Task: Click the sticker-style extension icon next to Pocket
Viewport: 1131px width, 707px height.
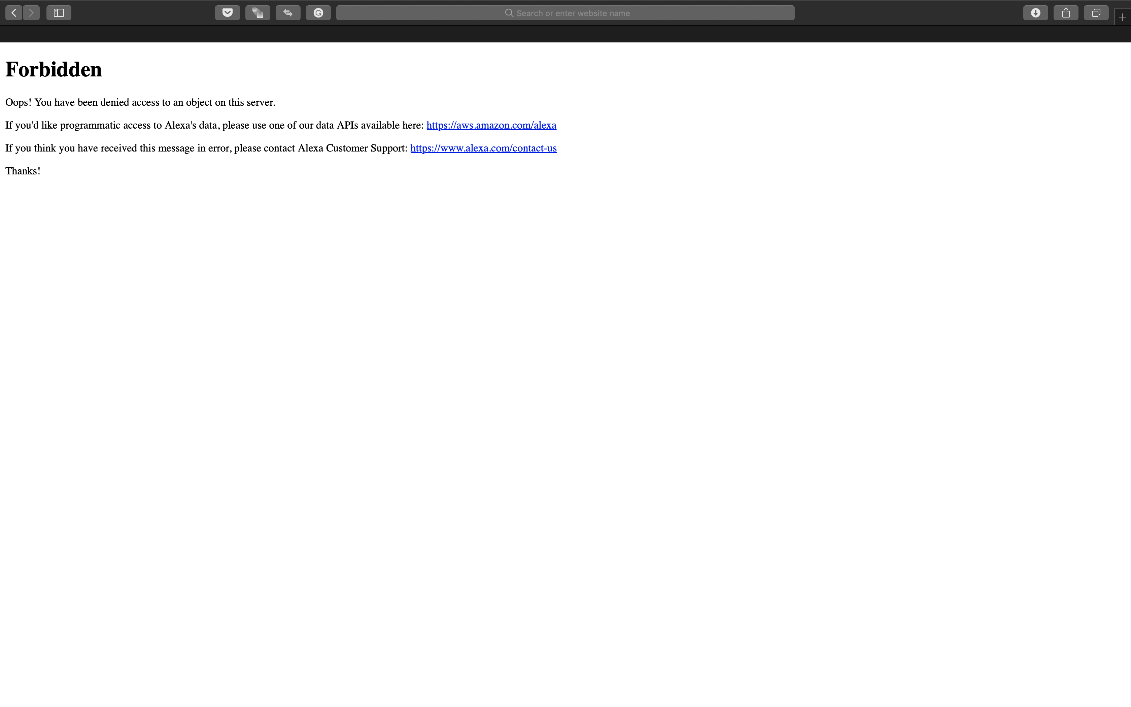Action: pos(258,13)
